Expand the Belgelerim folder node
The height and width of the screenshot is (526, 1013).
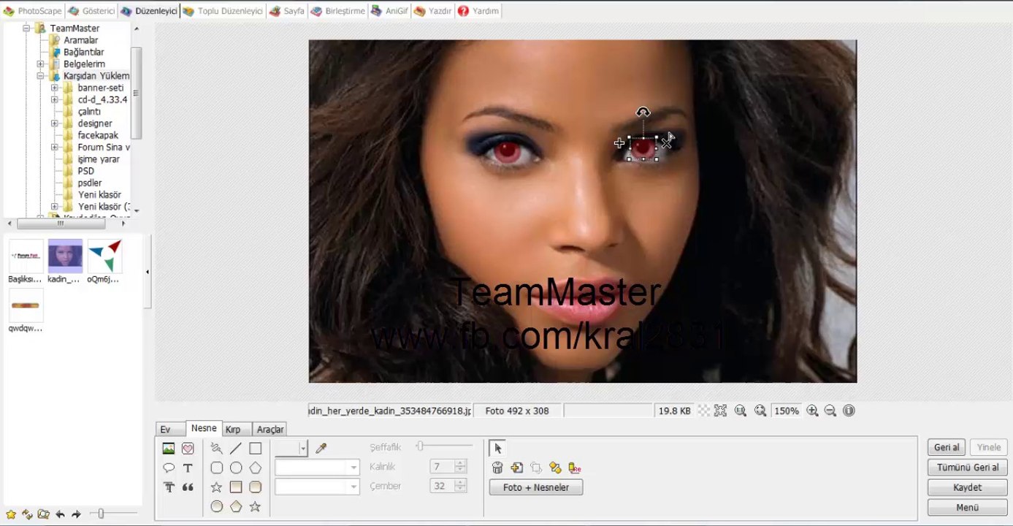(x=40, y=64)
